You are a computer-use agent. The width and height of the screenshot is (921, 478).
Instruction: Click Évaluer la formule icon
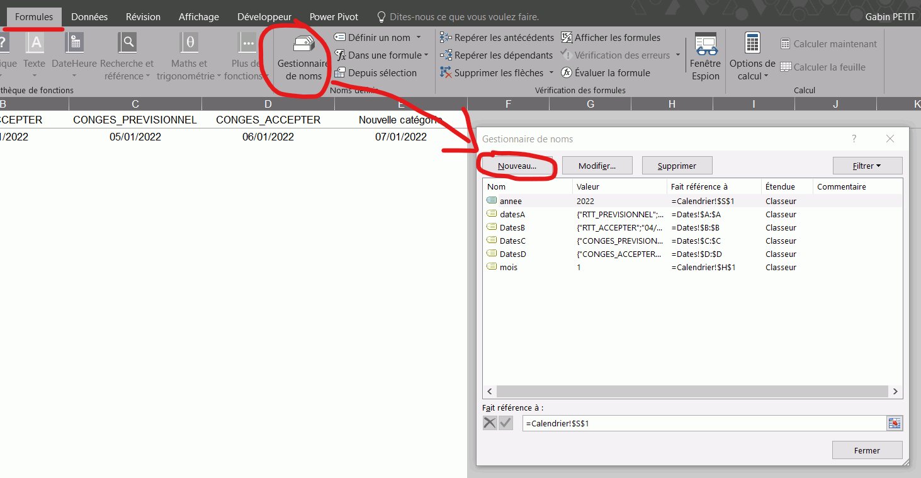[567, 73]
